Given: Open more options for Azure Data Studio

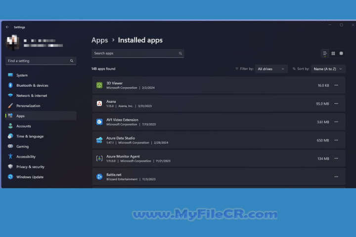Looking at the screenshot, I should 336,140.
